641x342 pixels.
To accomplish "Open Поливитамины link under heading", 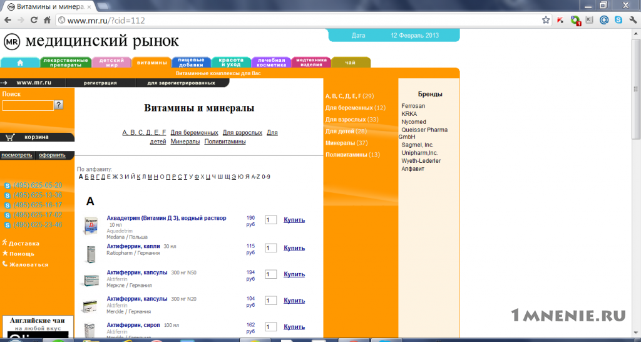I will click(x=225, y=142).
